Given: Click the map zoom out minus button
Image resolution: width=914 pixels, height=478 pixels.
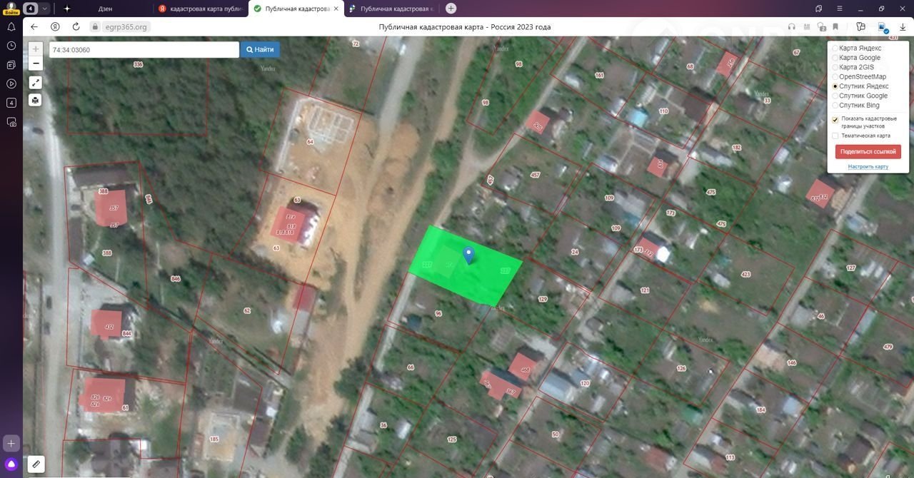Looking at the screenshot, I should [36, 63].
